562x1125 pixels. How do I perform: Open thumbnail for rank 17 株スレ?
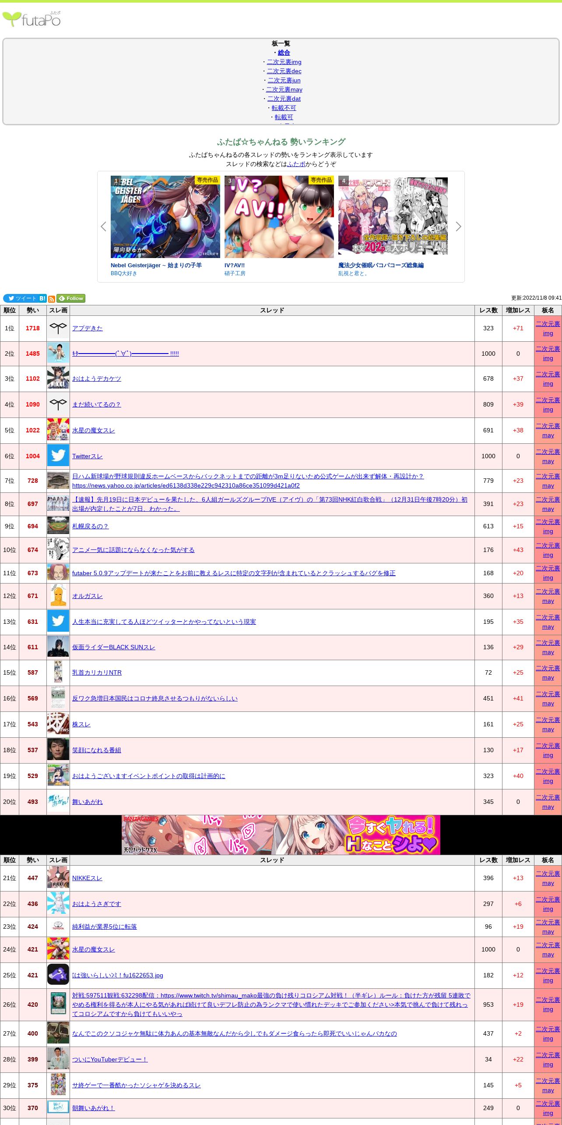click(x=58, y=724)
